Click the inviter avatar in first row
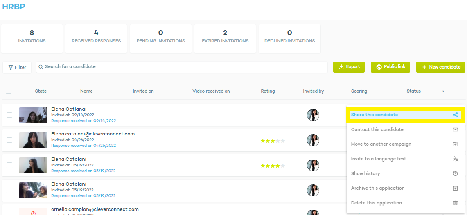The width and height of the screenshot is (467, 215). click(x=313, y=115)
